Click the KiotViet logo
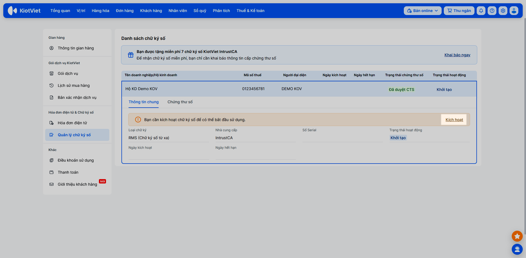526x258 pixels. (24, 11)
